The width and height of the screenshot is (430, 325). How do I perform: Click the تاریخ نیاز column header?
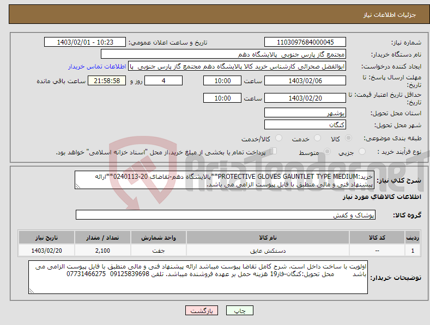pos(46,237)
